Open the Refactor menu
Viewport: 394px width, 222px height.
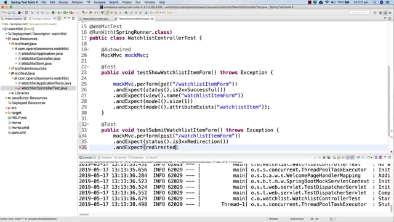pos(77,2)
